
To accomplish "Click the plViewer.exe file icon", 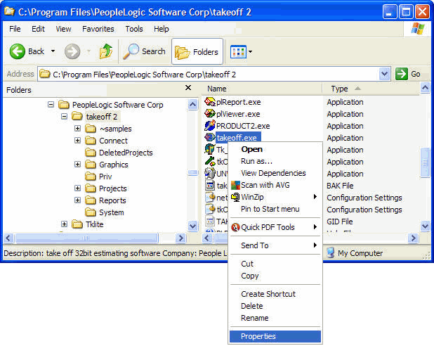I will coord(210,114).
